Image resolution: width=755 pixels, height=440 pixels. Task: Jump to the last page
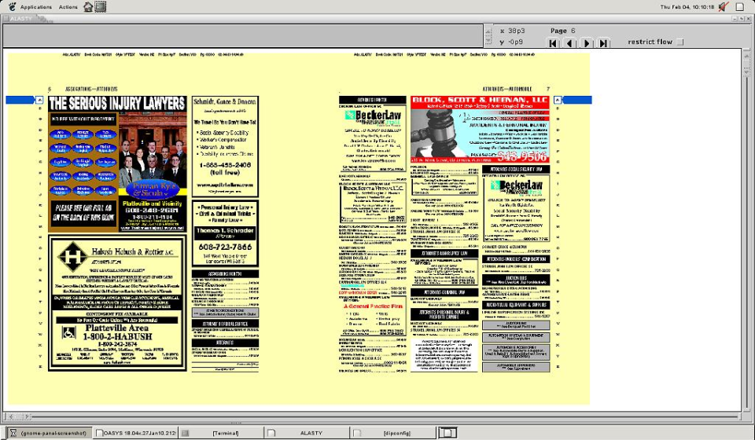603,43
